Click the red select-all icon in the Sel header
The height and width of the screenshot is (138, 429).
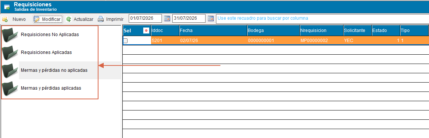(x=146, y=31)
